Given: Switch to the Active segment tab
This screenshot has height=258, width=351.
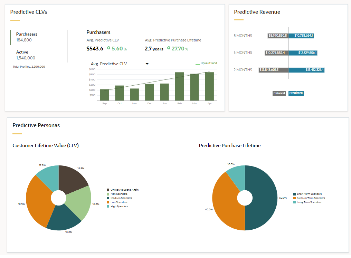Looking at the screenshot, I should 26,55.
